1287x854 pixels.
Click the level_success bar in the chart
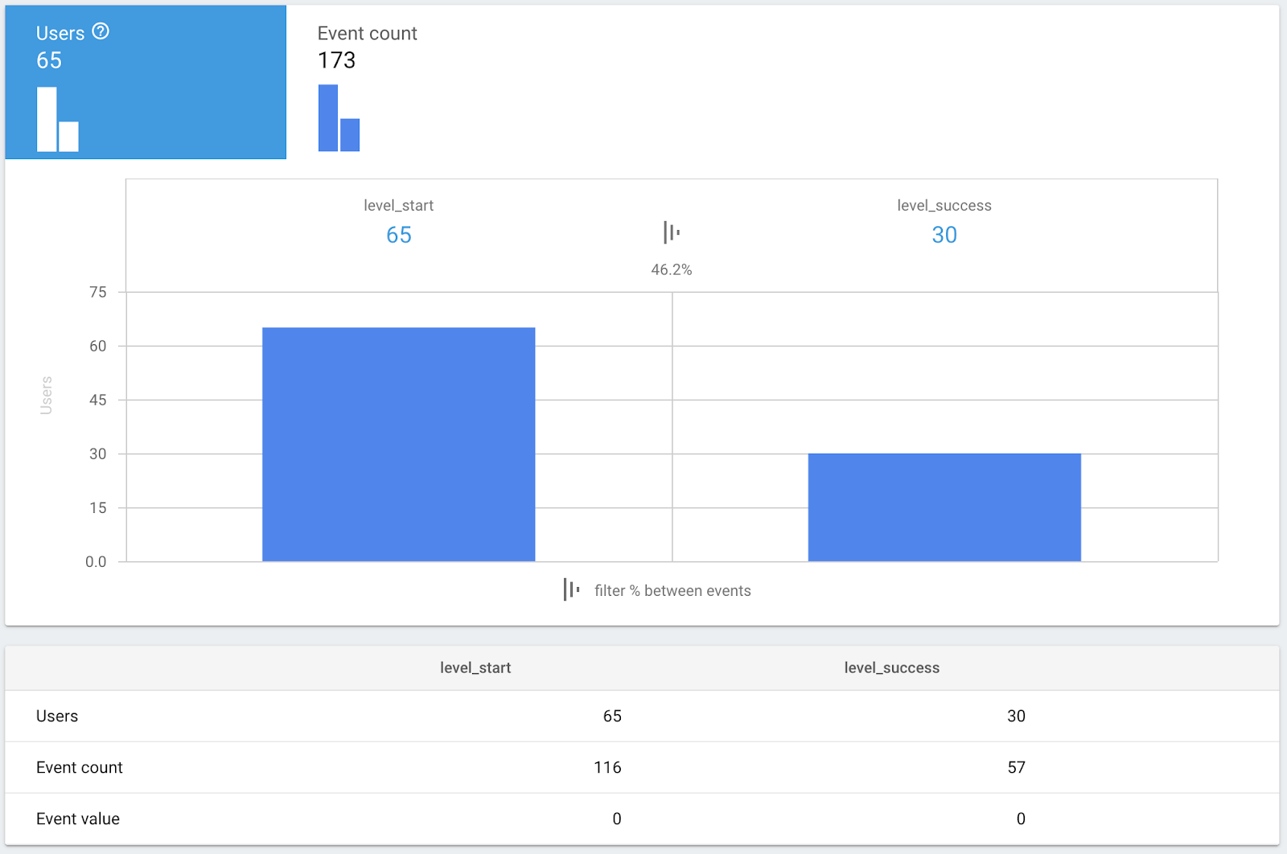[x=944, y=507]
